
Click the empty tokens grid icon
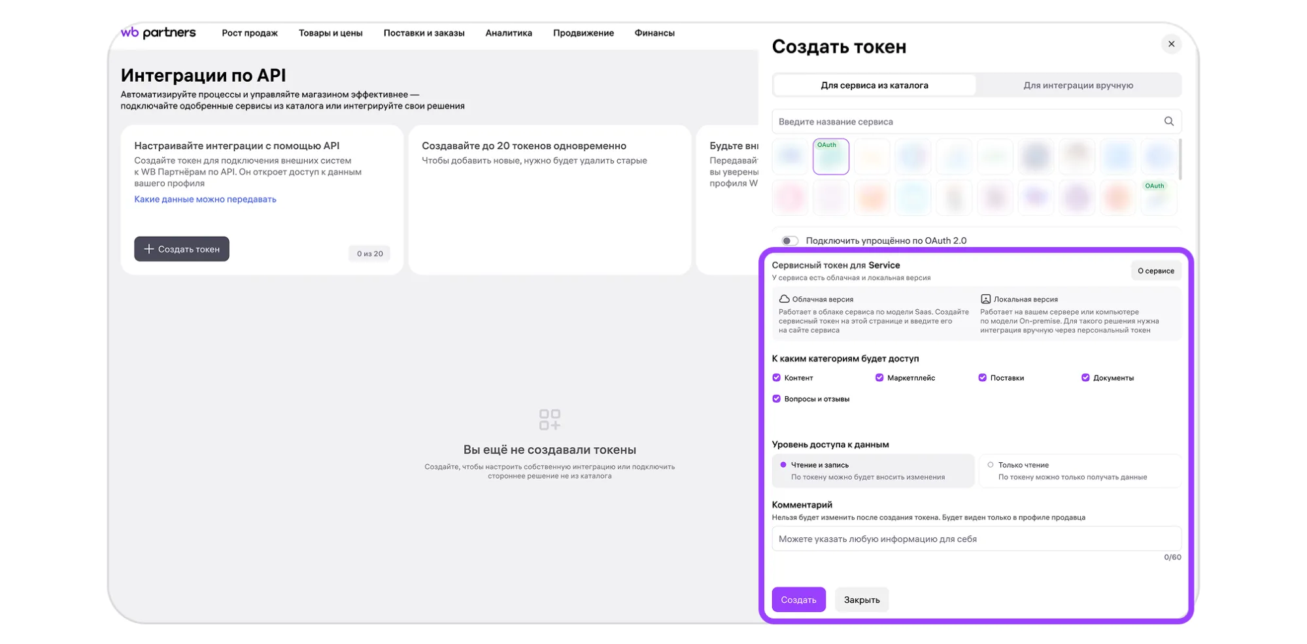549,420
